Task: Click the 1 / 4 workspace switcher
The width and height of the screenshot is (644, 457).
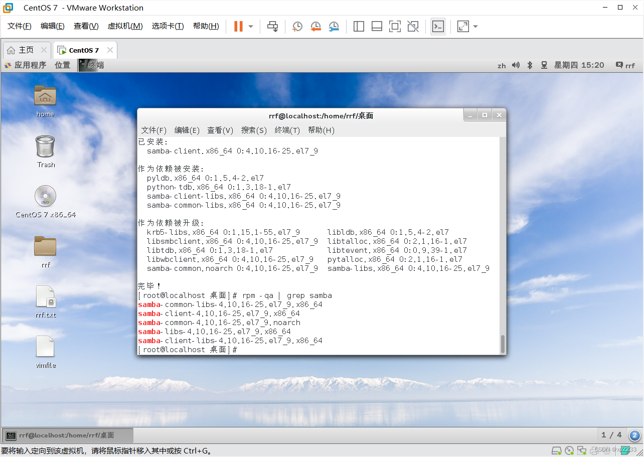Action: click(x=611, y=435)
